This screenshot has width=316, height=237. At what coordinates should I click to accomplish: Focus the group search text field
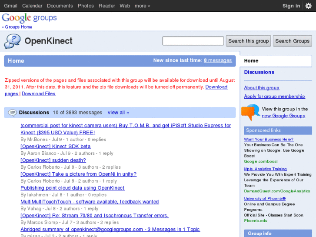(193, 41)
